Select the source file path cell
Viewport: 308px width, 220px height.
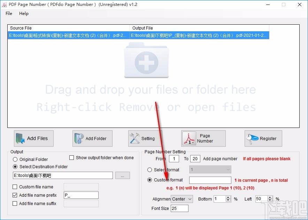tap(69, 35)
